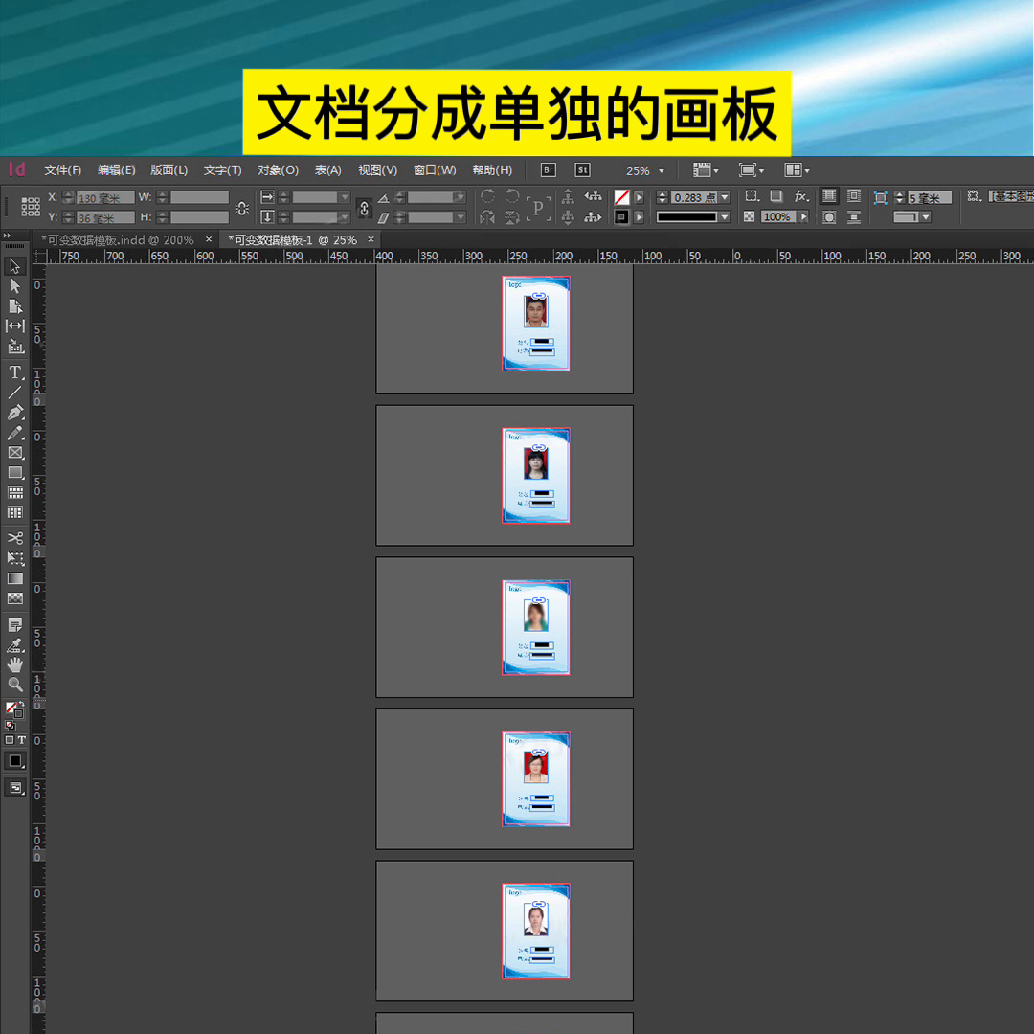Open Adobe Stock via St icon
The width and height of the screenshot is (1034, 1034).
(x=582, y=170)
